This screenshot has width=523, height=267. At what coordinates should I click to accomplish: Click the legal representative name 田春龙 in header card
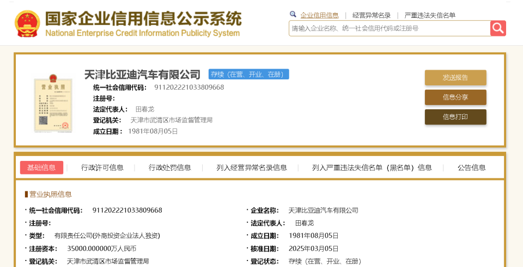pyautogui.click(x=145, y=109)
